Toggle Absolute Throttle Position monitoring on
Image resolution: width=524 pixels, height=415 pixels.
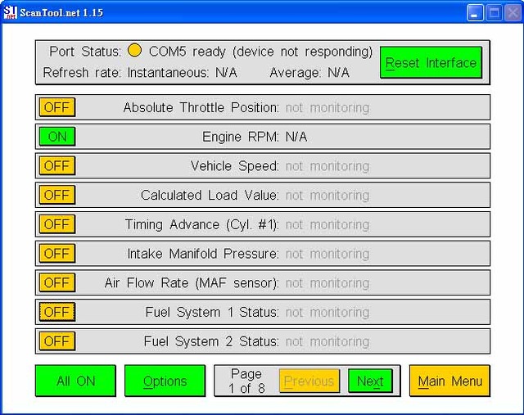56,107
